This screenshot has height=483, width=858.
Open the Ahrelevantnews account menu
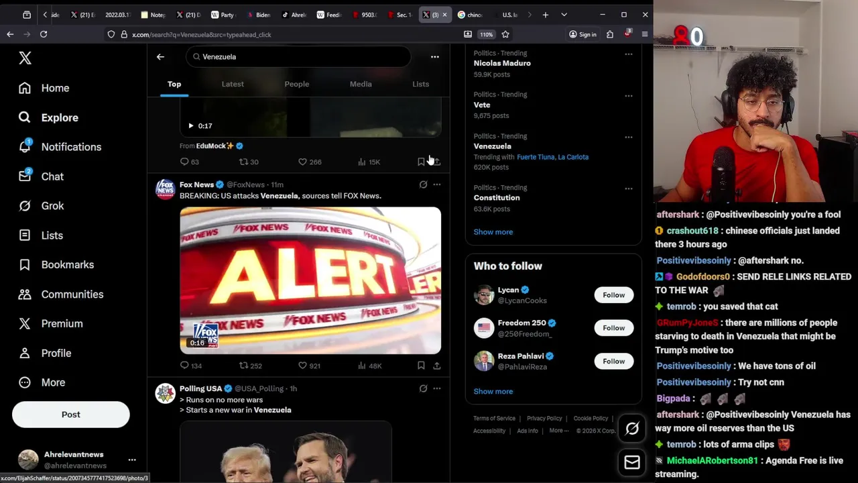pyautogui.click(x=77, y=460)
